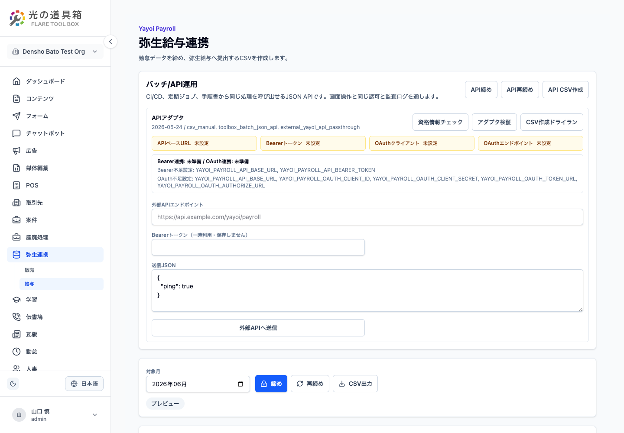Click the CSV出力 download button
Viewport: 624px width, 433px height.
pyautogui.click(x=355, y=384)
